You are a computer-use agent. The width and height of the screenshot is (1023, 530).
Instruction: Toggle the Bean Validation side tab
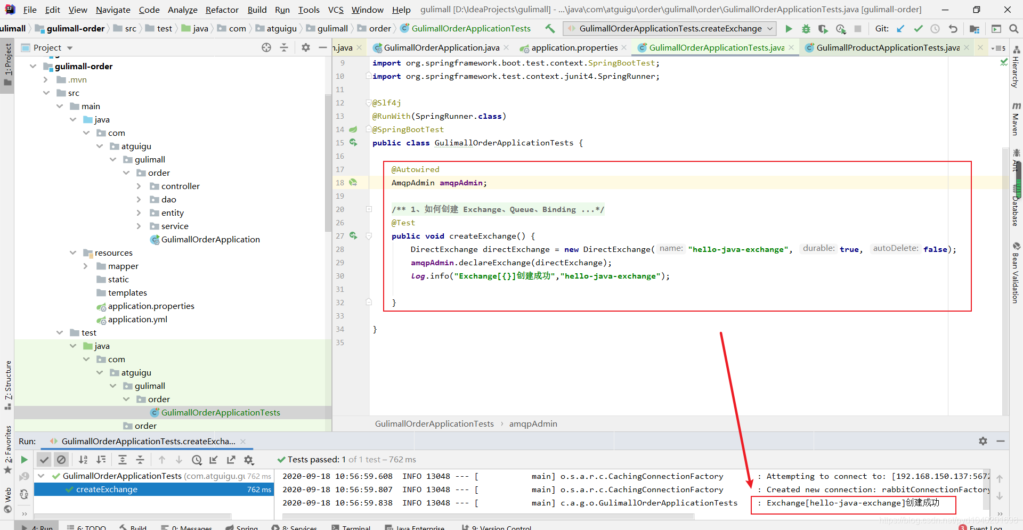[1016, 273]
